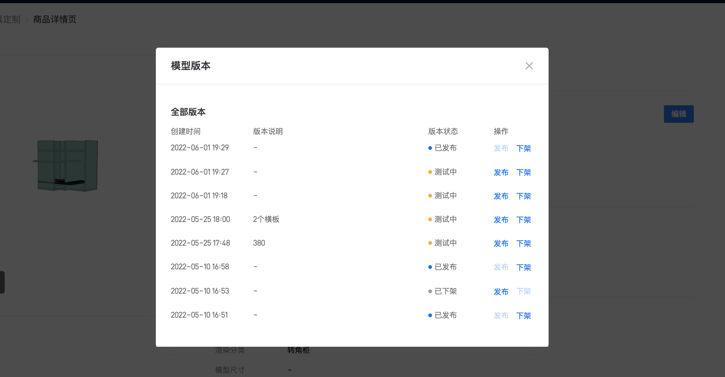Click disabled 发布 for version 2022-05-10 16:58
The width and height of the screenshot is (725, 377).
pos(501,267)
